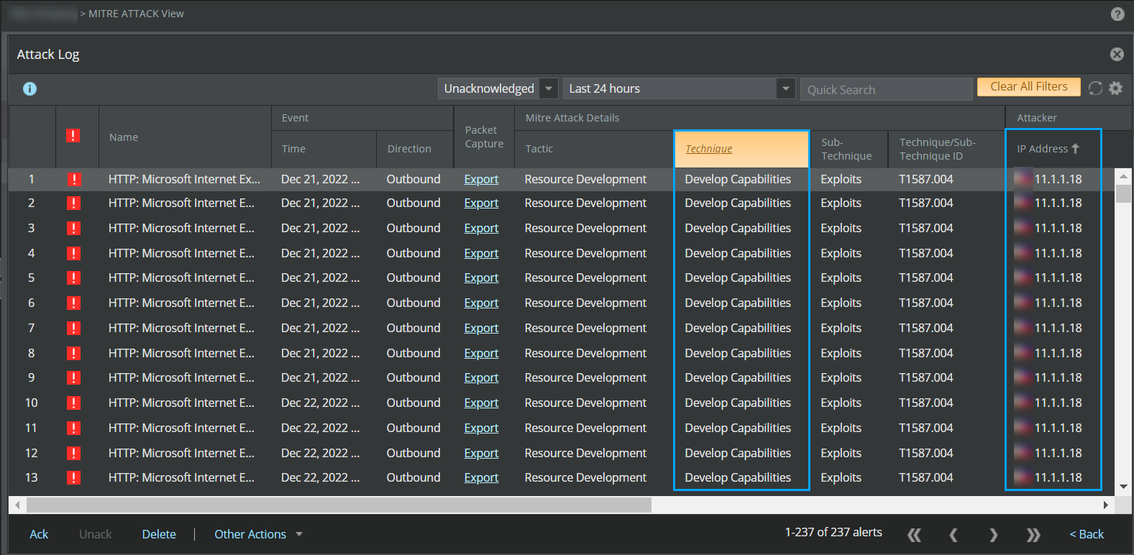Click the blue information icon
This screenshot has width=1134, height=555.
pos(29,88)
